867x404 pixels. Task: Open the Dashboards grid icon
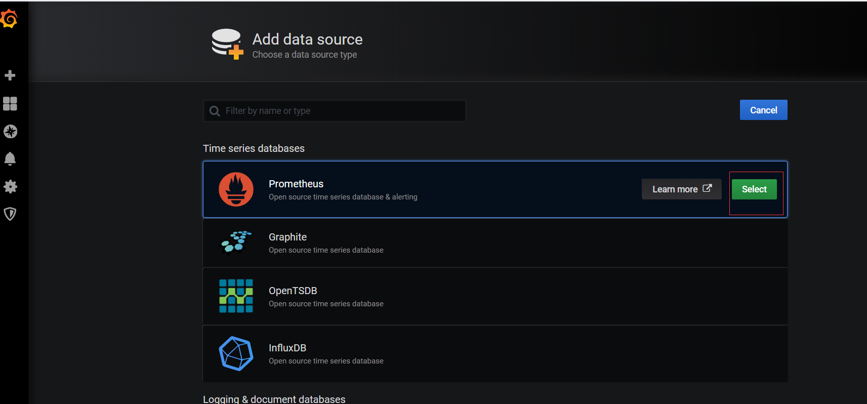(x=10, y=104)
